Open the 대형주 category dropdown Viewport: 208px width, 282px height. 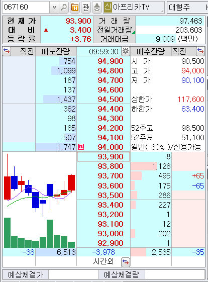pos(187,7)
